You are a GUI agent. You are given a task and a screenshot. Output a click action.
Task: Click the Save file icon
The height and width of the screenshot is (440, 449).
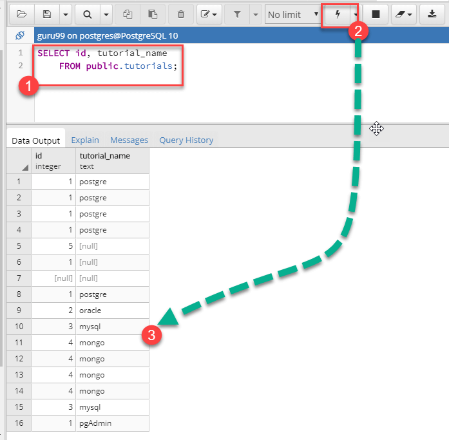[x=46, y=14]
